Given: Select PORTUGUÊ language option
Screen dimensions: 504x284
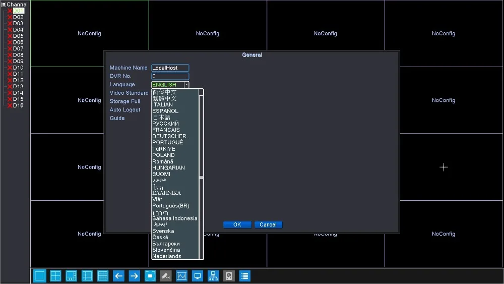Looking at the screenshot, I should 167,142.
